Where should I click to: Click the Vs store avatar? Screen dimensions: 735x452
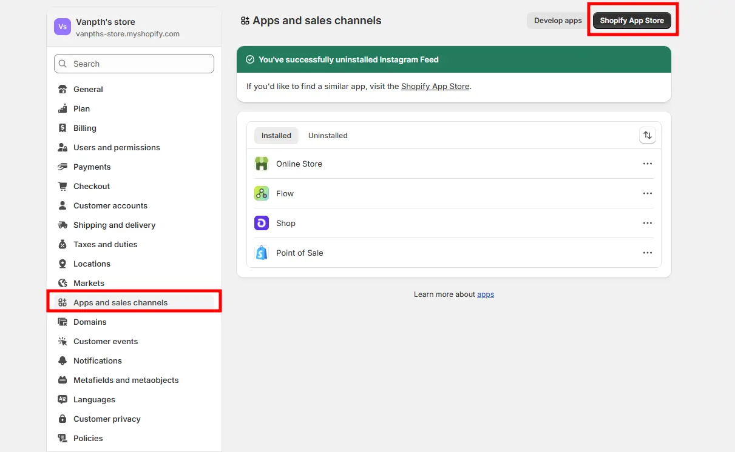[63, 27]
